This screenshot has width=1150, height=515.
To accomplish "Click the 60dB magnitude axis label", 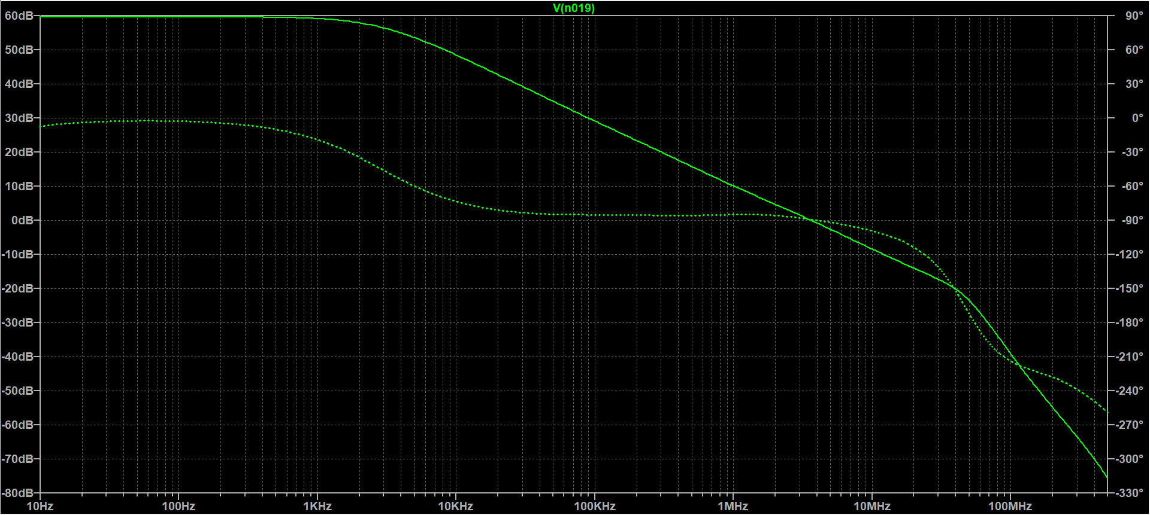I will pos(19,16).
